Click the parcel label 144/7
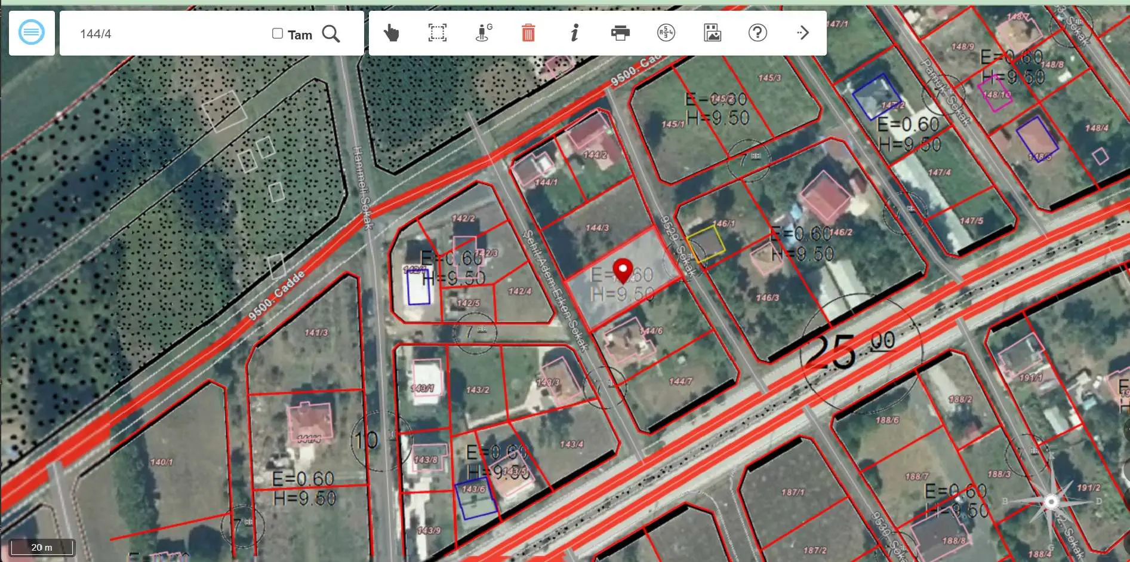 681,381
